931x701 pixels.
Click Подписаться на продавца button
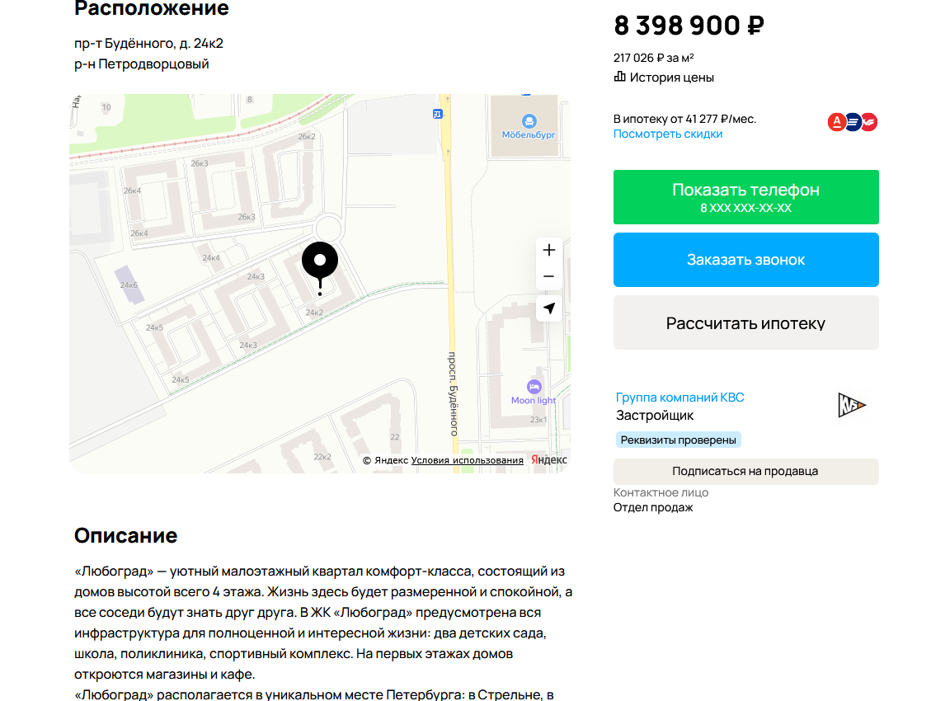click(x=745, y=471)
